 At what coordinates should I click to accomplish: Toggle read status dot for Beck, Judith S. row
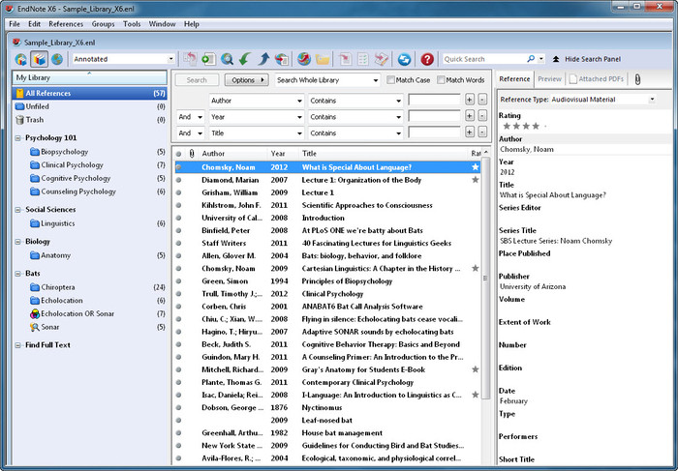pos(178,344)
